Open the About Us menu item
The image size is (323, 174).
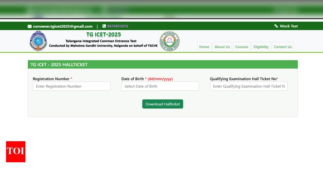pyautogui.click(x=222, y=47)
